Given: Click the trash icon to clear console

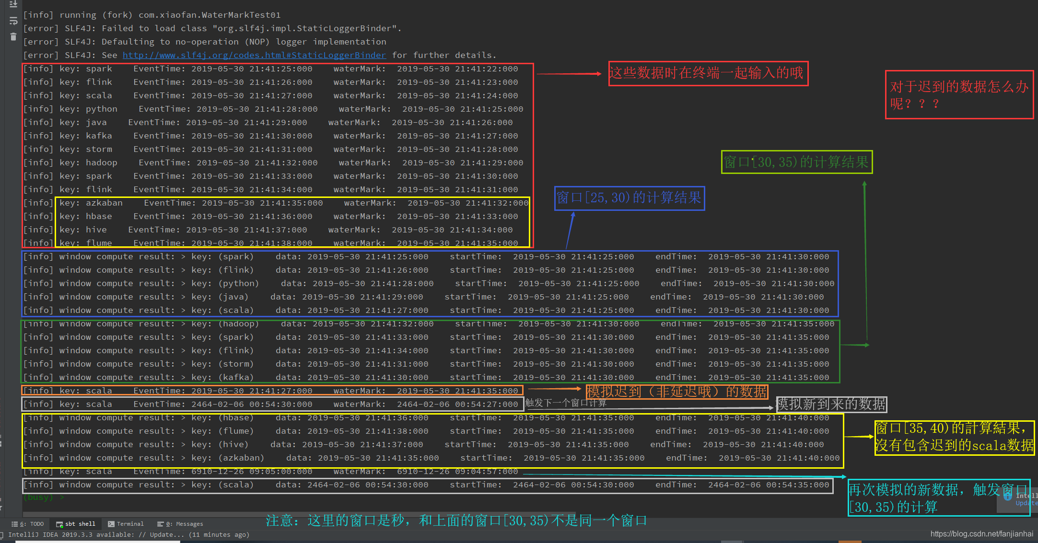Looking at the screenshot, I should [13, 36].
